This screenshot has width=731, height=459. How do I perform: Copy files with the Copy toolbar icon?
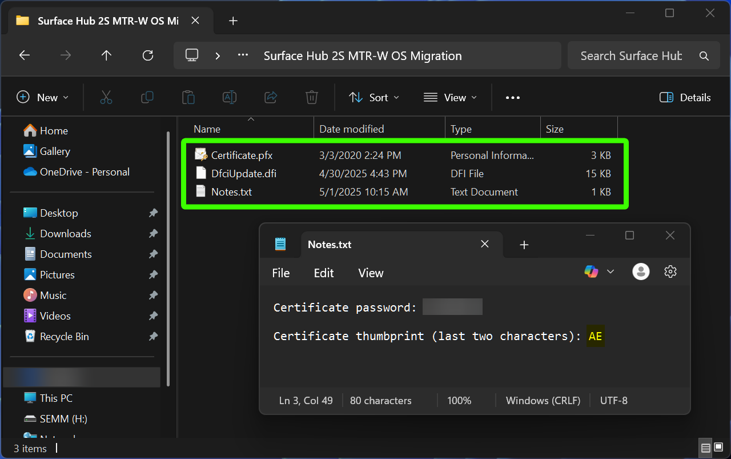[x=147, y=97]
